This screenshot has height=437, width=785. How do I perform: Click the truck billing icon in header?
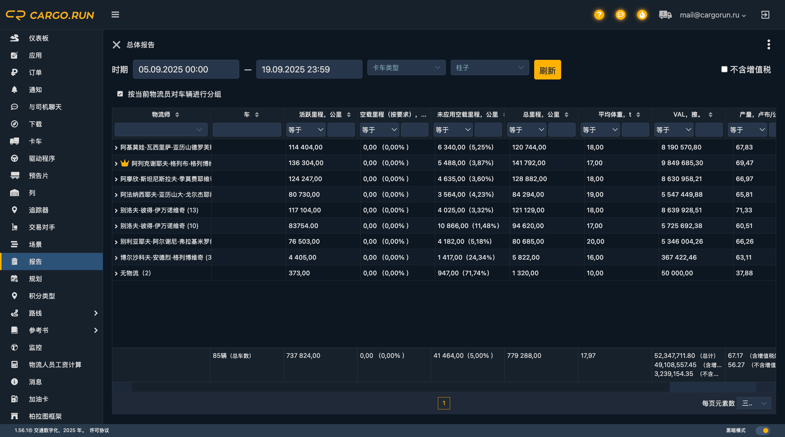tap(665, 15)
